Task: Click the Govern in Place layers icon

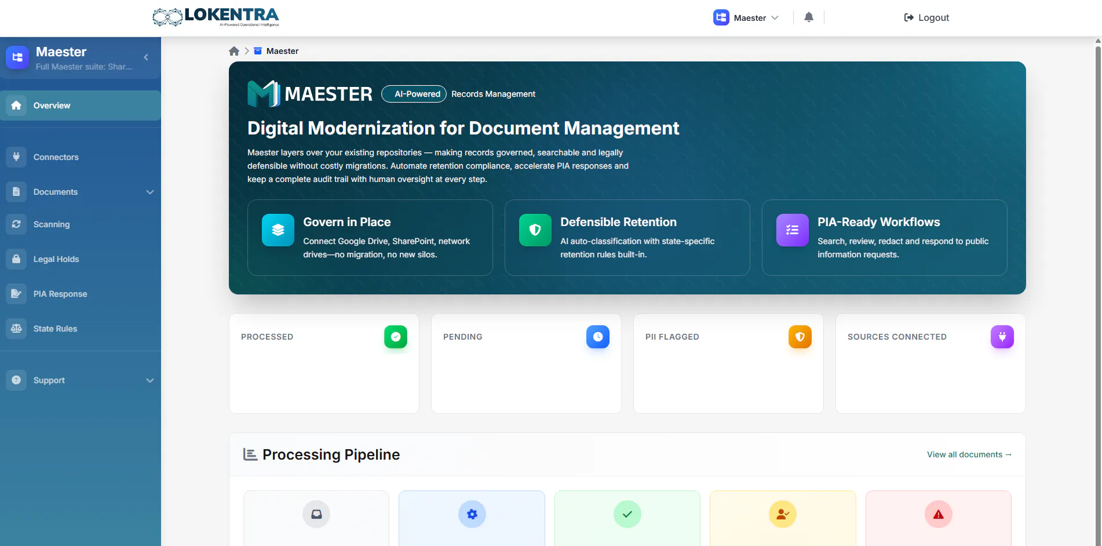Action: click(278, 230)
